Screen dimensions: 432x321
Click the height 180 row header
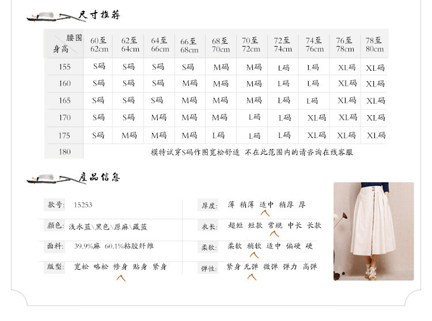click(65, 151)
